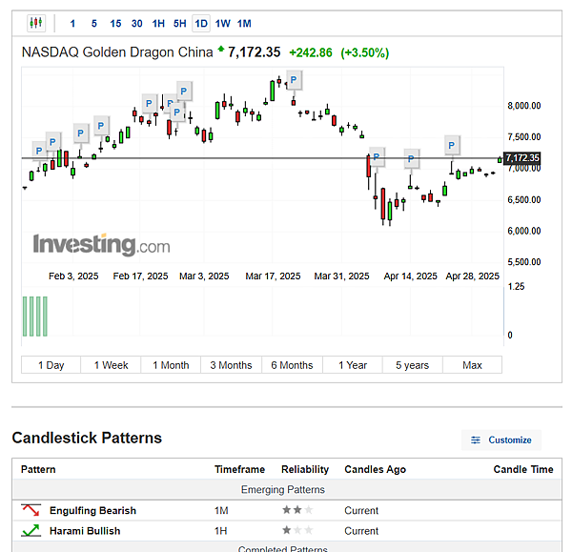Click the Reliability column header
This screenshot has height=552, width=572.
(x=305, y=469)
